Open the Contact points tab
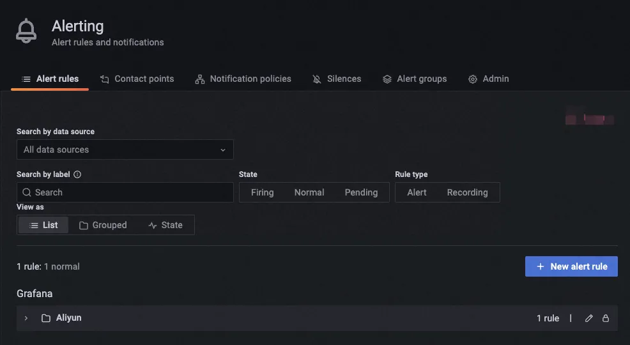 click(x=137, y=79)
